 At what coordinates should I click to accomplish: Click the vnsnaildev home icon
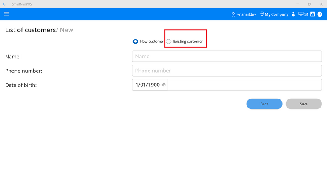click(233, 14)
